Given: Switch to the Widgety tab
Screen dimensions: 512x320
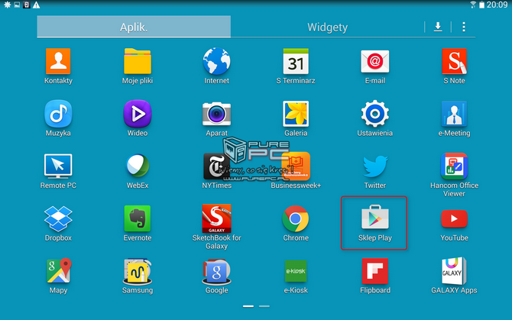Looking at the screenshot, I should point(328,27).
